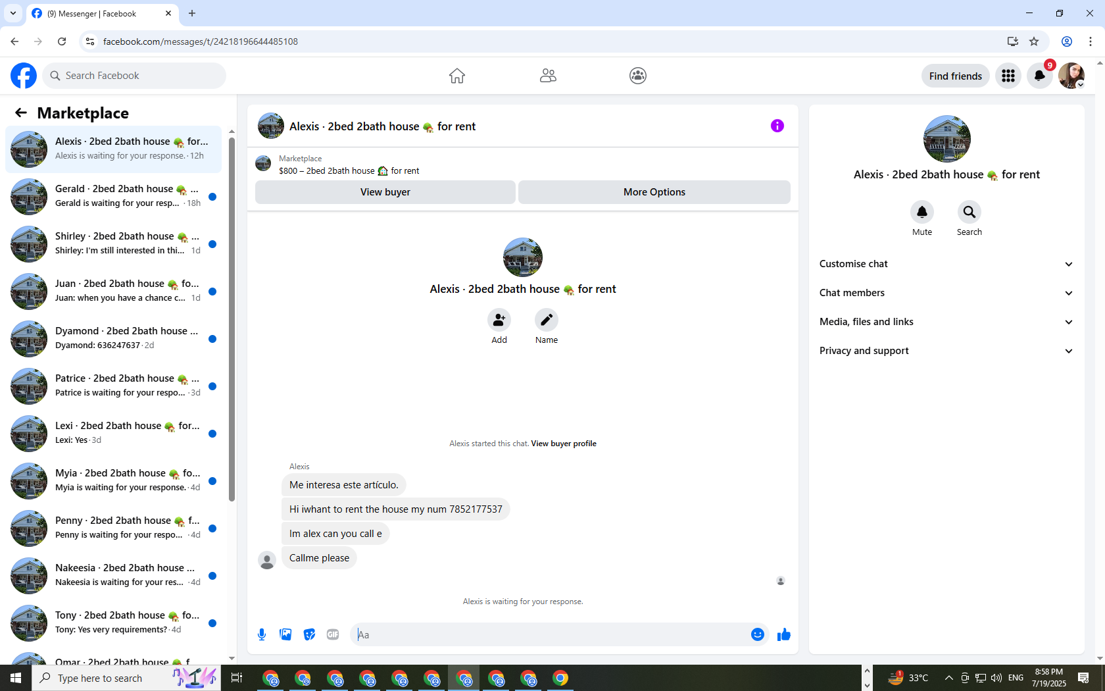Open the Shirley conversation in the list
The height and width of the screenshot is (691, 1105).
pyautogui.click(x=113, y=244)
